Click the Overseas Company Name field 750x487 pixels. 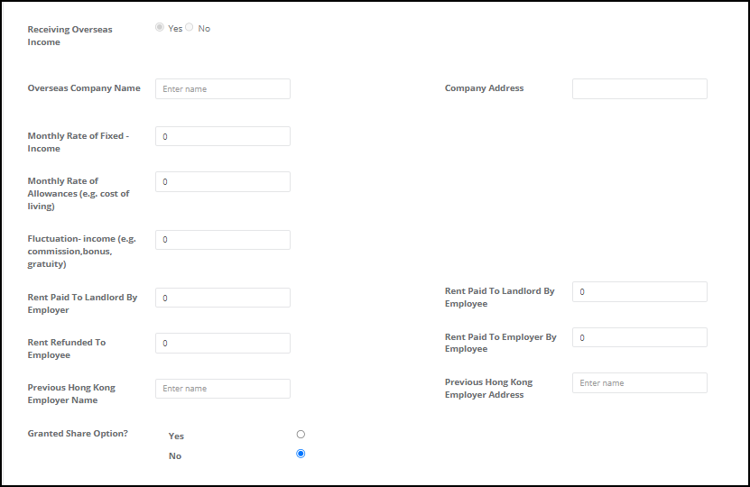click(223, 89)
